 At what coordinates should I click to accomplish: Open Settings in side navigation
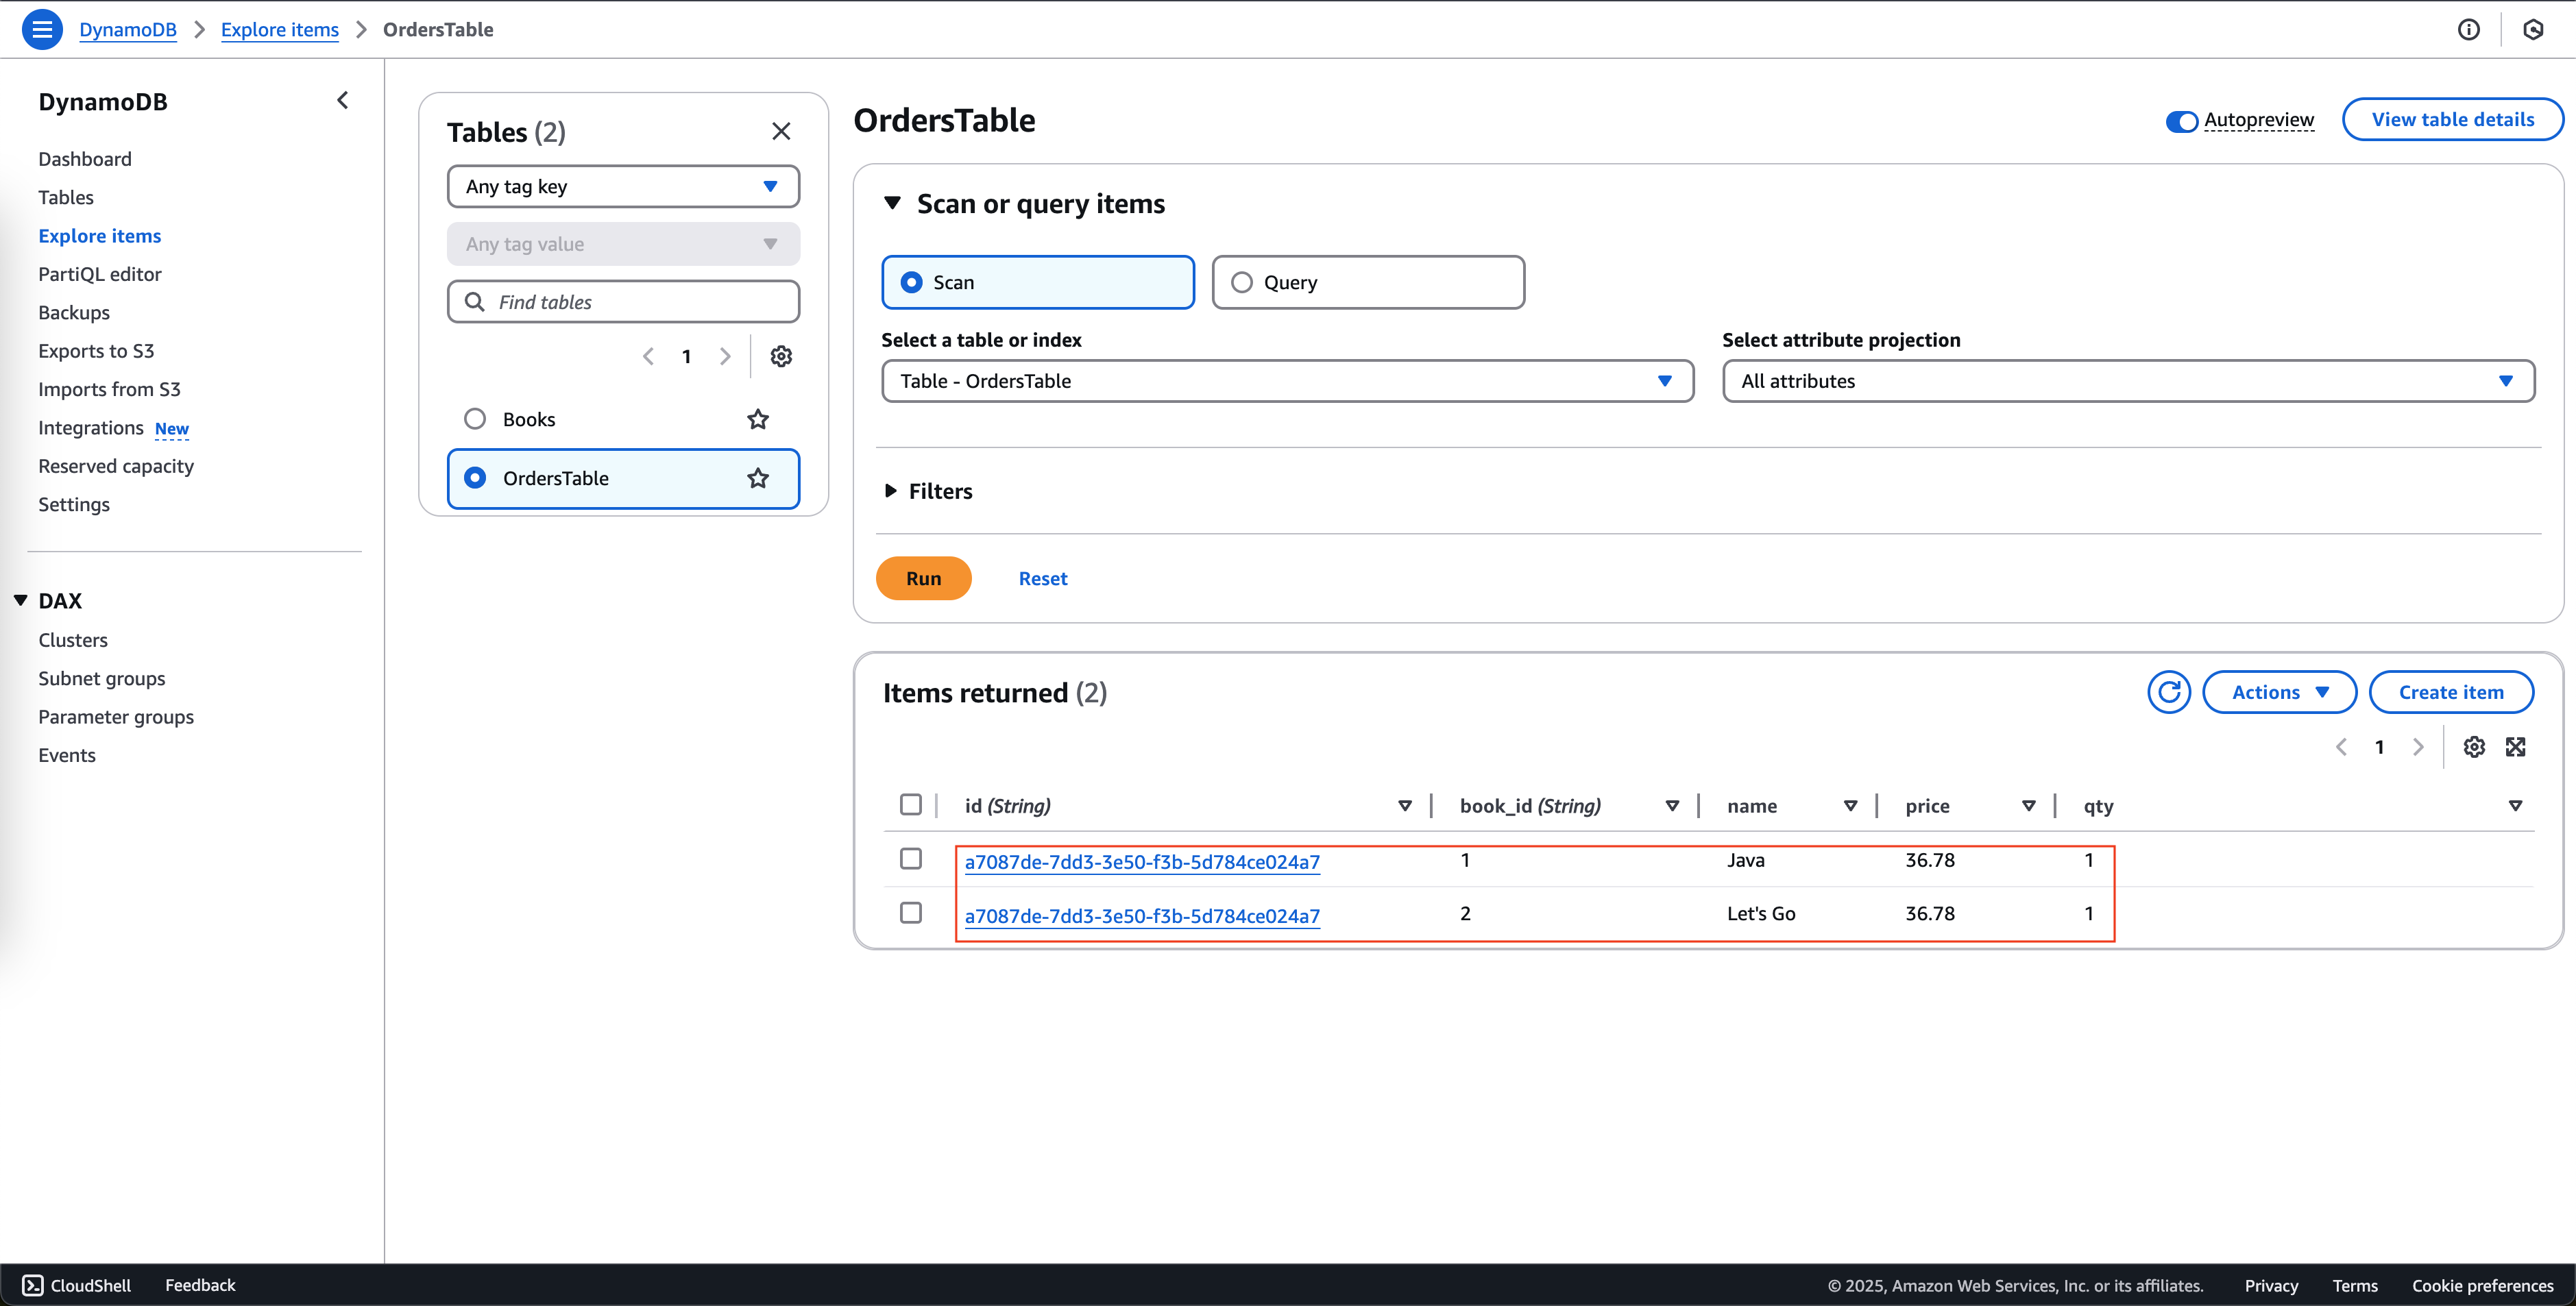pos(74,504)
